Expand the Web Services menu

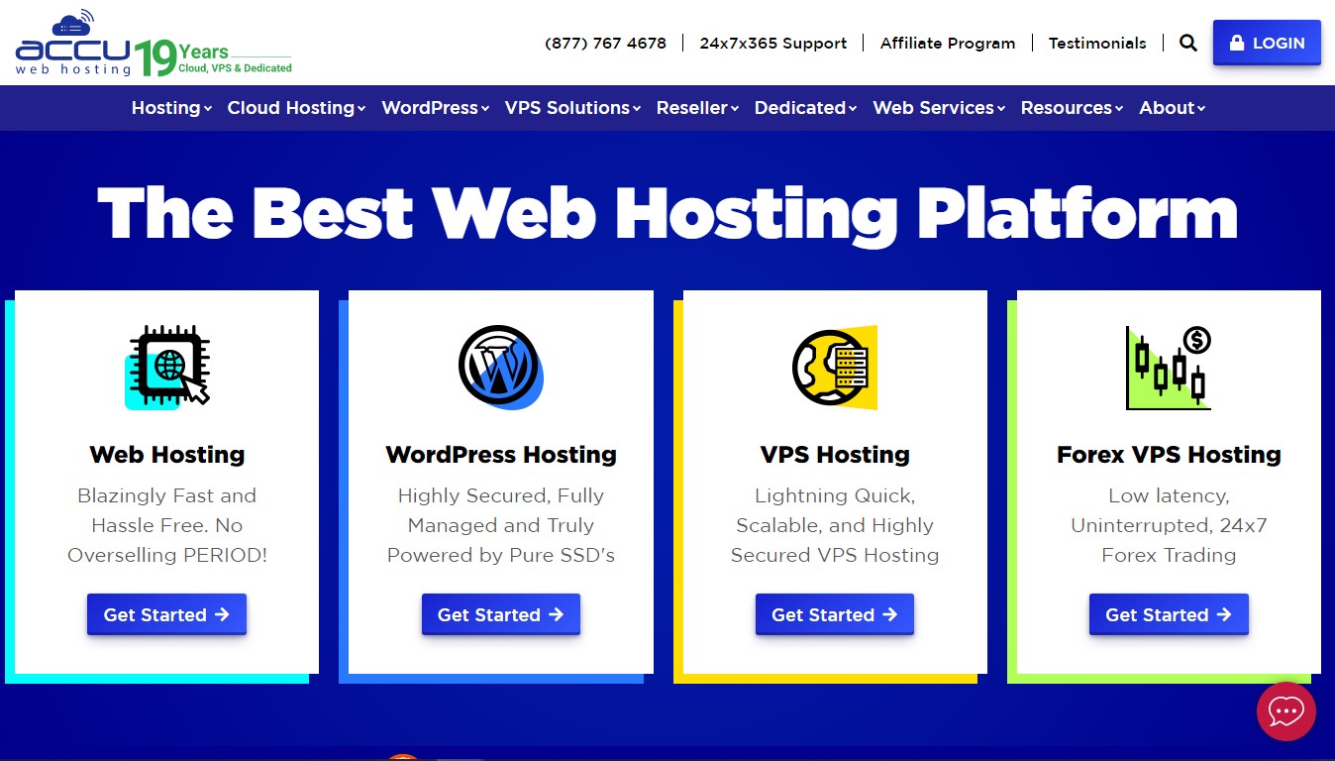(939, 108)
